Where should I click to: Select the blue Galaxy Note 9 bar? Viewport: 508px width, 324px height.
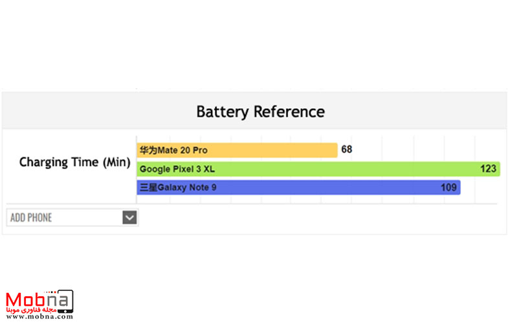point(324,188)
